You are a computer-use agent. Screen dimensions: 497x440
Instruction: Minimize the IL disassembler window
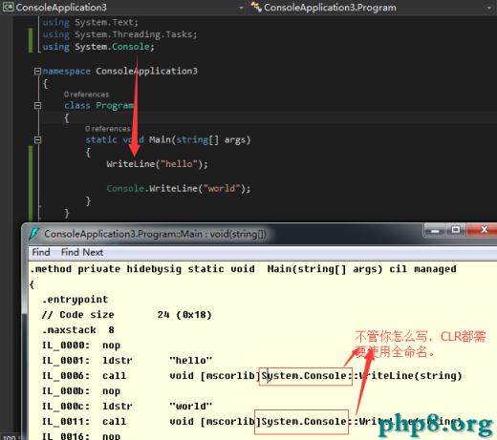435,230
